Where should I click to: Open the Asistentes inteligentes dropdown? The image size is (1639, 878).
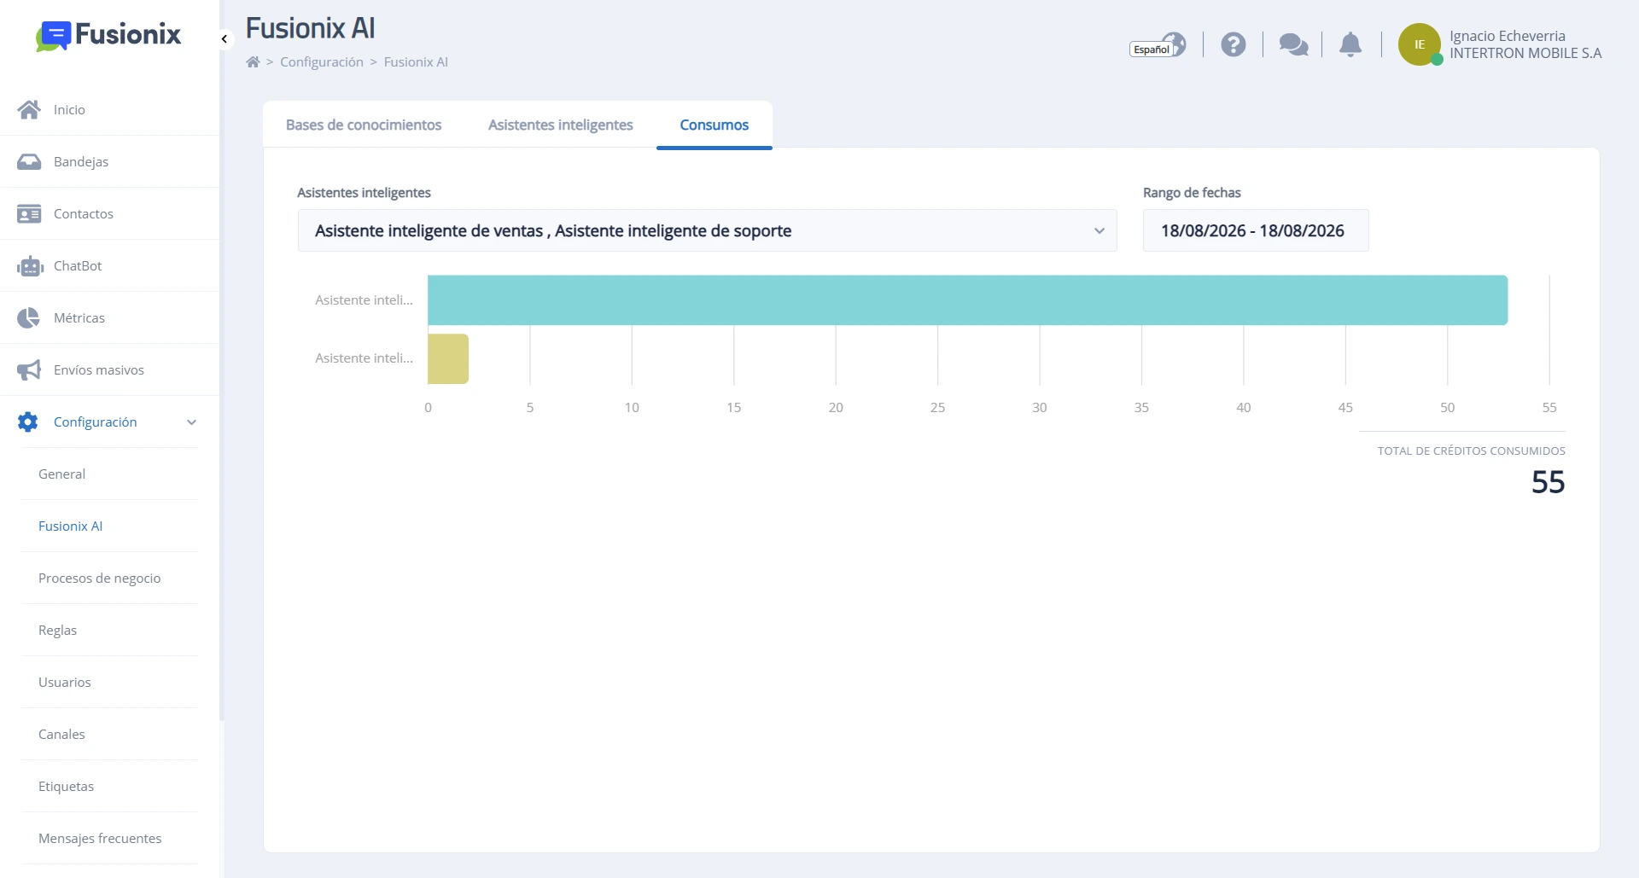pos(707,230)
